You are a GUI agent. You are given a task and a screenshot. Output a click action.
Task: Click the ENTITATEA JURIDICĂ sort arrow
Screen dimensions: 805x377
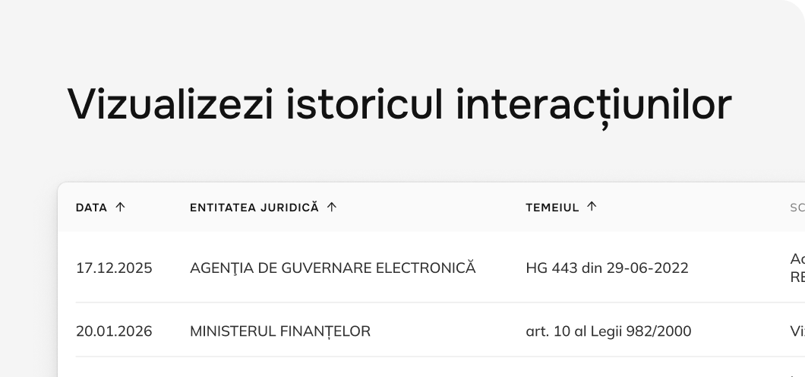tap(332, 207)
